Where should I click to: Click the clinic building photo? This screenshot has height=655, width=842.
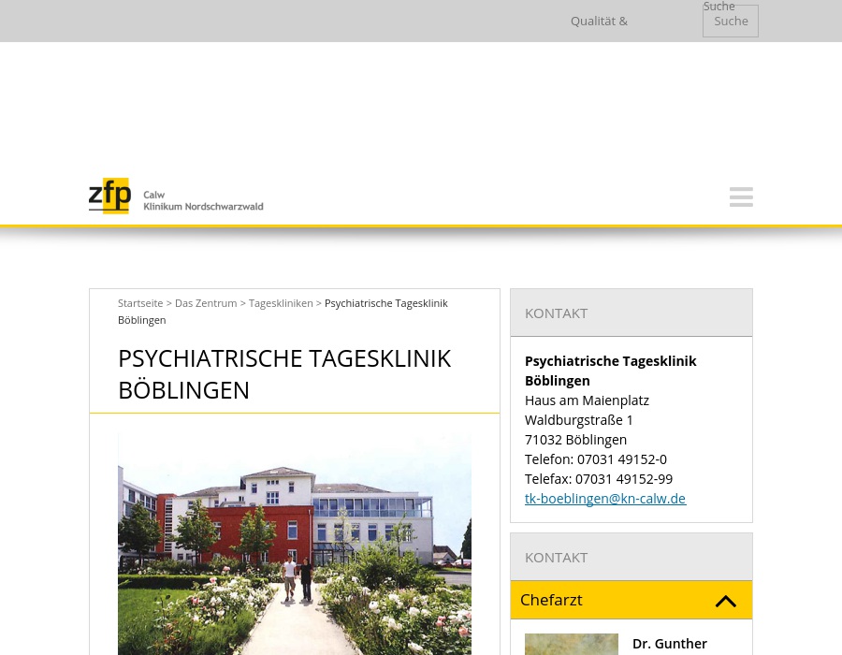[x=295, y=543]
